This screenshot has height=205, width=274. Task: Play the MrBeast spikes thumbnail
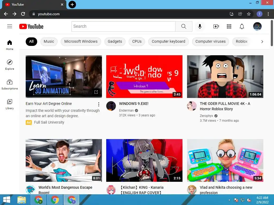(64, 160)
